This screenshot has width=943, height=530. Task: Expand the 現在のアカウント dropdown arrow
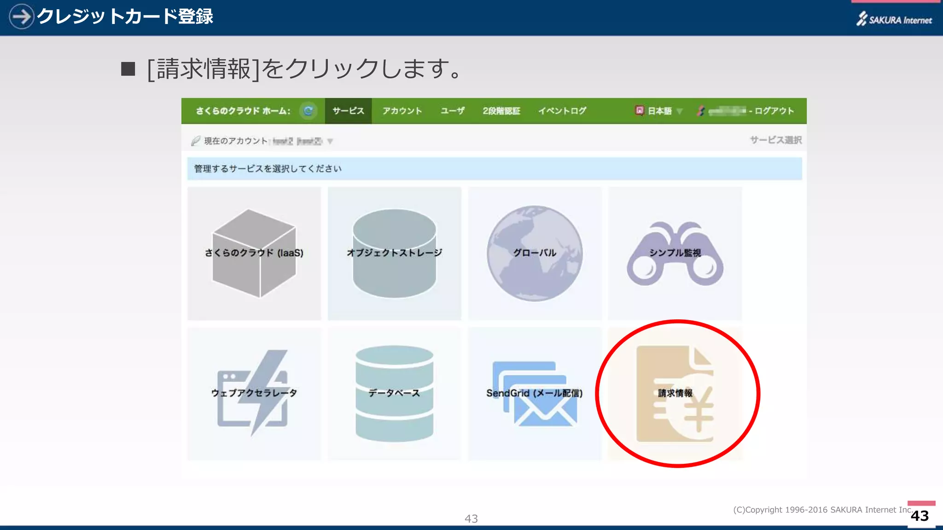tap(330, 142)
